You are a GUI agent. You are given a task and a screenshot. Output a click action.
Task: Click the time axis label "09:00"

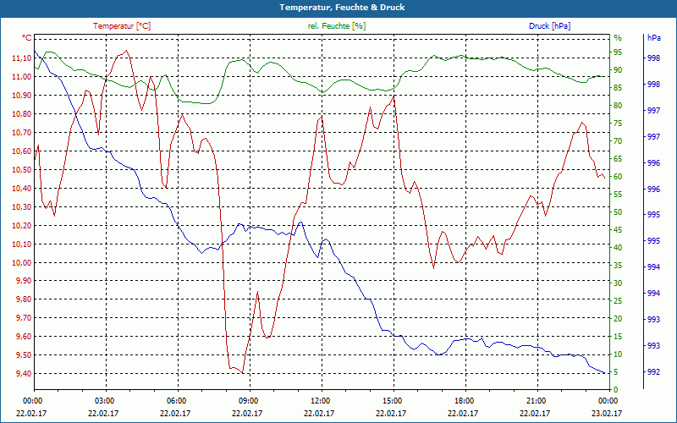click(x=247, y=400)
